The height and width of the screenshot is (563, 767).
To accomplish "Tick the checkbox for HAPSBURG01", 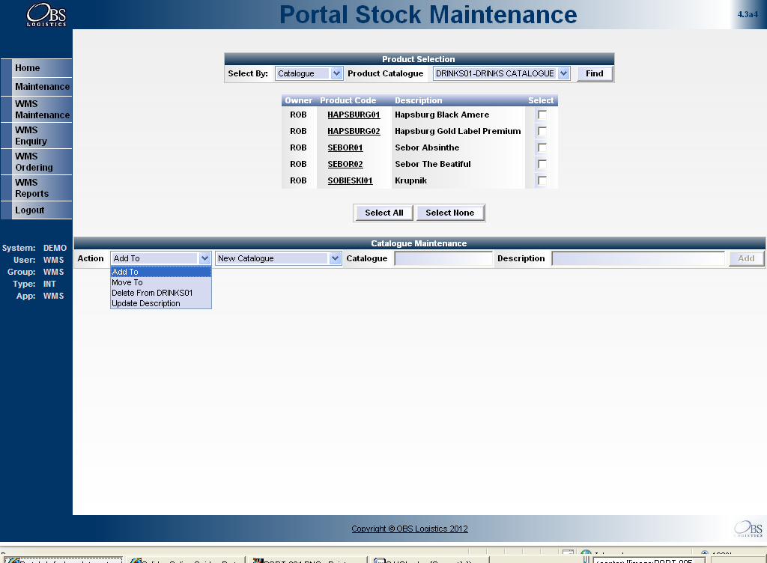I will (542, 115).
